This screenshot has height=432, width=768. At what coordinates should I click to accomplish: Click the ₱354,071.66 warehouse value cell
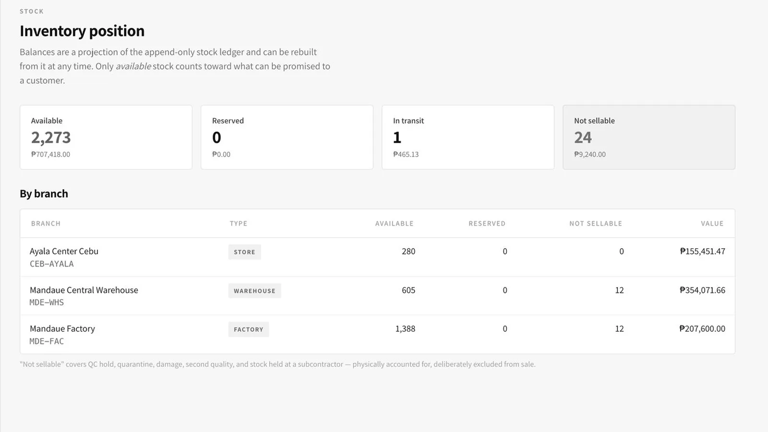pyautogui.click(x=702, y=290)
